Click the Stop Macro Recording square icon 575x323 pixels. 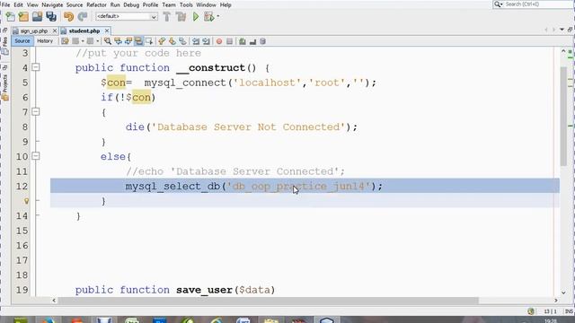click(x=230, y=41)
